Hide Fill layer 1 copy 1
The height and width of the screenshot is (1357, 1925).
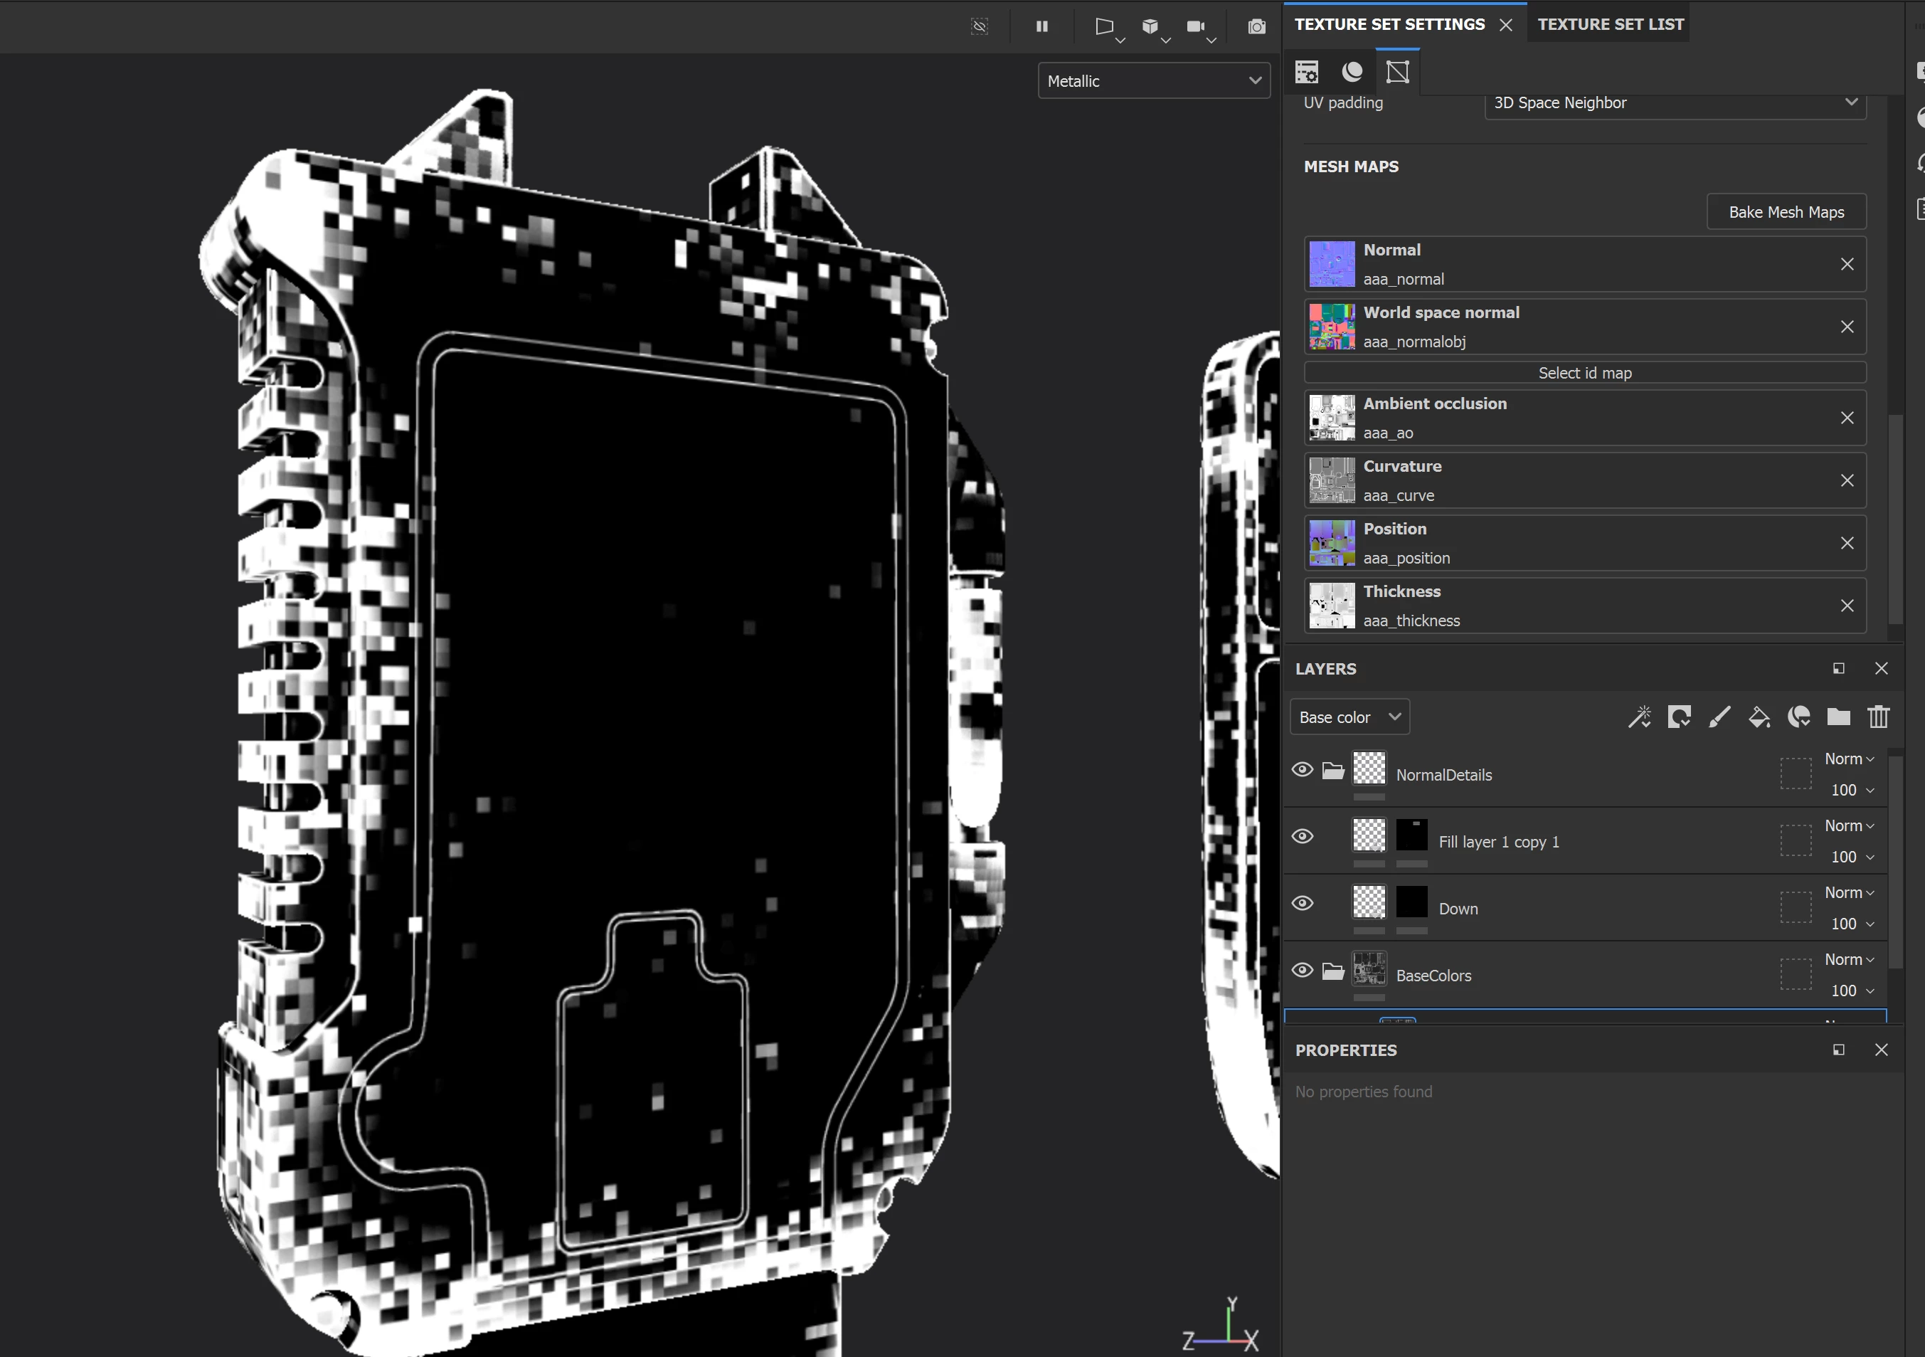click(1302, 836)
